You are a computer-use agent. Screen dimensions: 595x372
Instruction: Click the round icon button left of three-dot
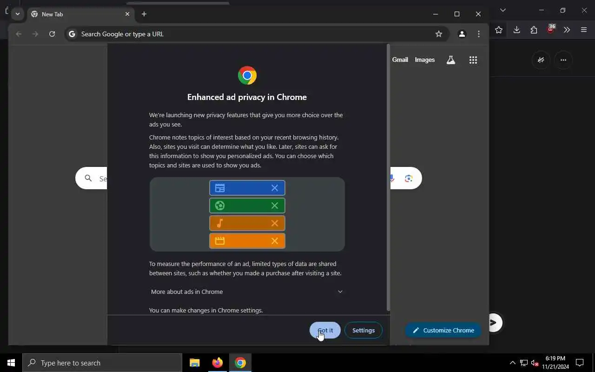(541, 60)
